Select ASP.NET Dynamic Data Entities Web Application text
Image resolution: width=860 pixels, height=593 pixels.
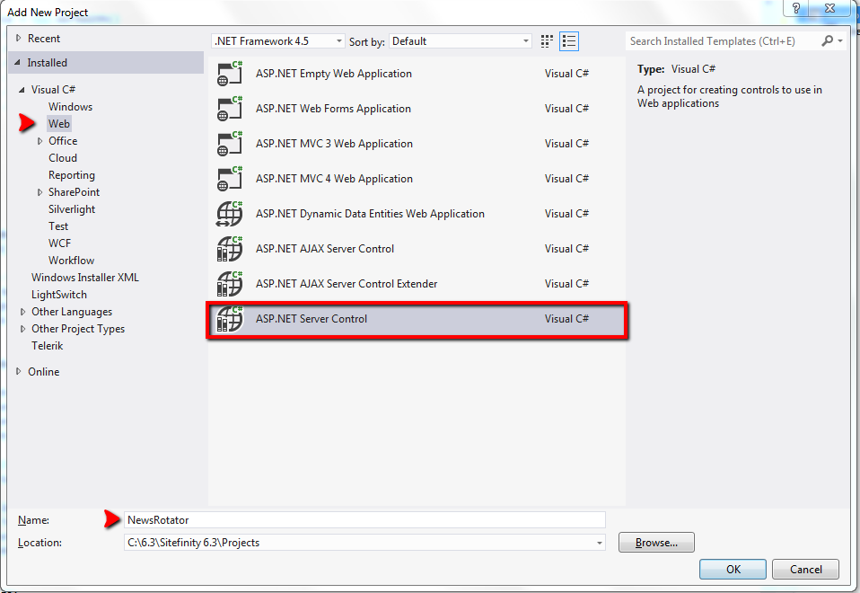370,214
